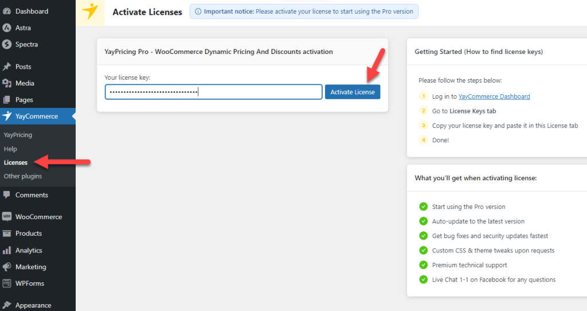Click the Marketing megaphone icon
The image size is (587, 311).
coord(7,267)
